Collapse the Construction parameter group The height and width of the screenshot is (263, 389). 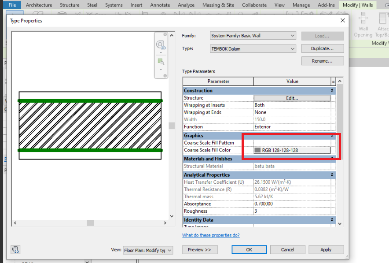tap(333, 90)
